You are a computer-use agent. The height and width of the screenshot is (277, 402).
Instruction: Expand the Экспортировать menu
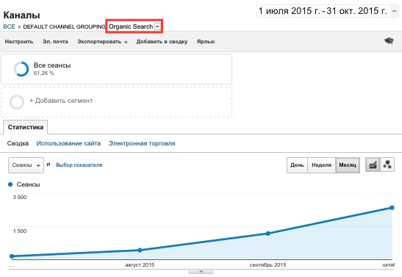point(103,41)
